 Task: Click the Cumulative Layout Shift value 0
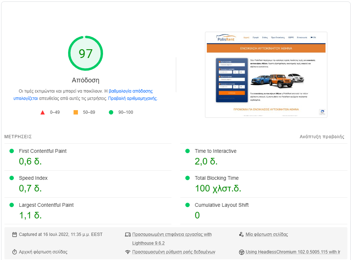coord(197,215)
